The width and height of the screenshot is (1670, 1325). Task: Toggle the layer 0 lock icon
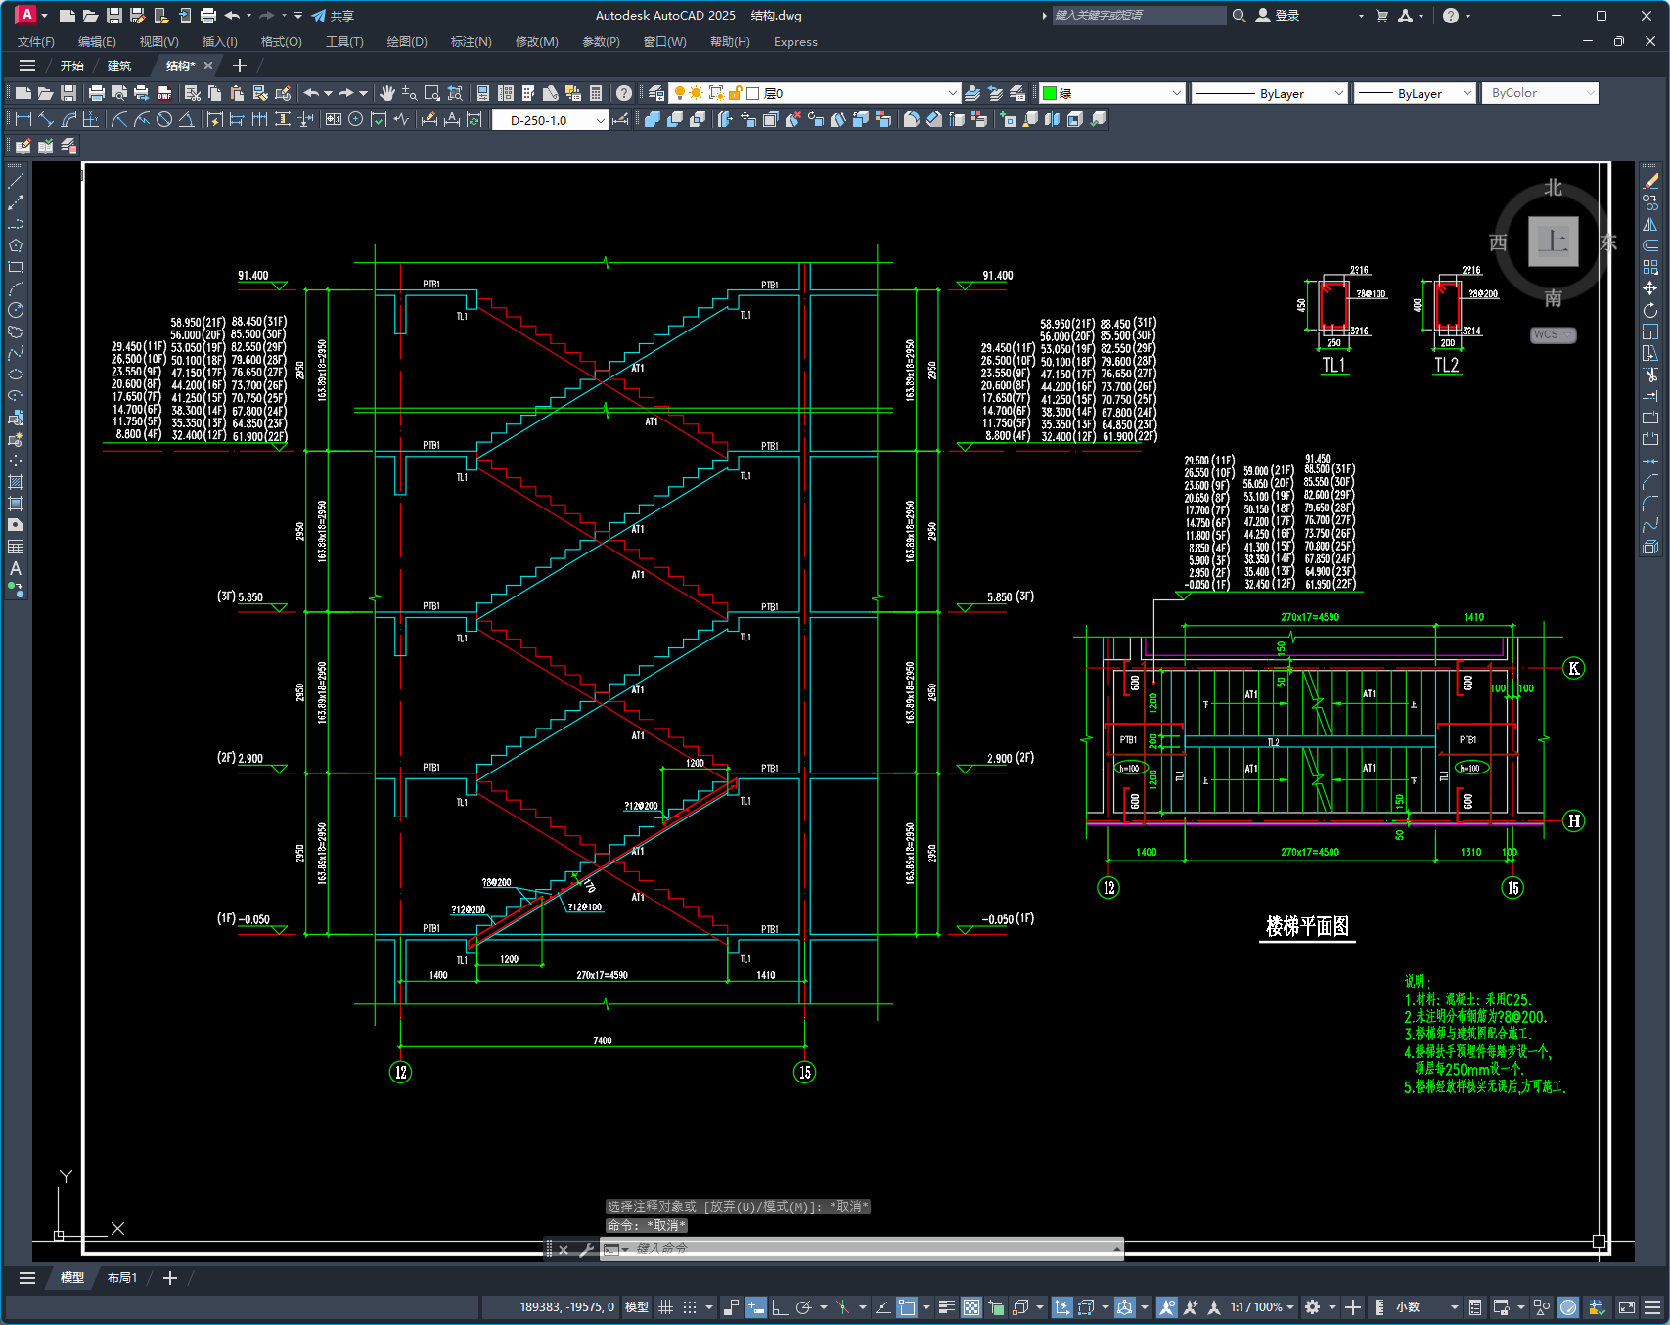point(736,93)
